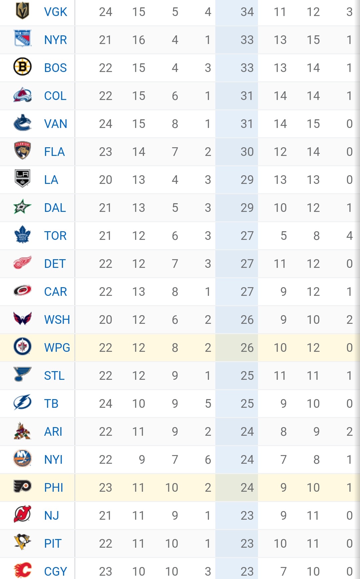Tap the New York Rangers logo
Image resolution: width=360 pixels, height=579 pixels.
22,39
